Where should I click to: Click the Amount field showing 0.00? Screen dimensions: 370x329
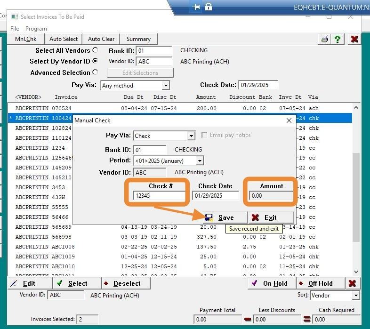coord(271,196)
